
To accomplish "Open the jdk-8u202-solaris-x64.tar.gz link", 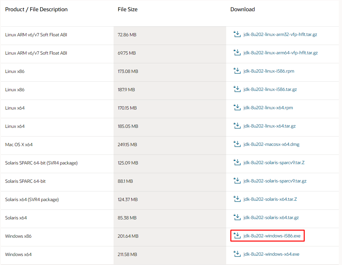I will pos(271,217).
